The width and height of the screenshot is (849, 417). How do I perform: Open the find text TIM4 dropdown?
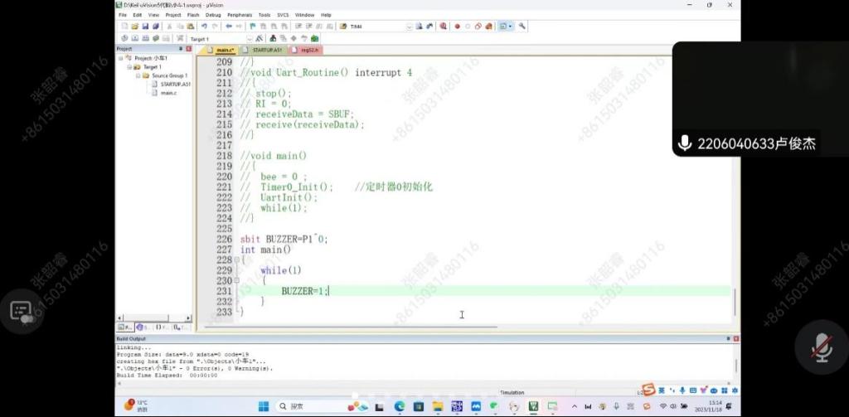(409, 27)
